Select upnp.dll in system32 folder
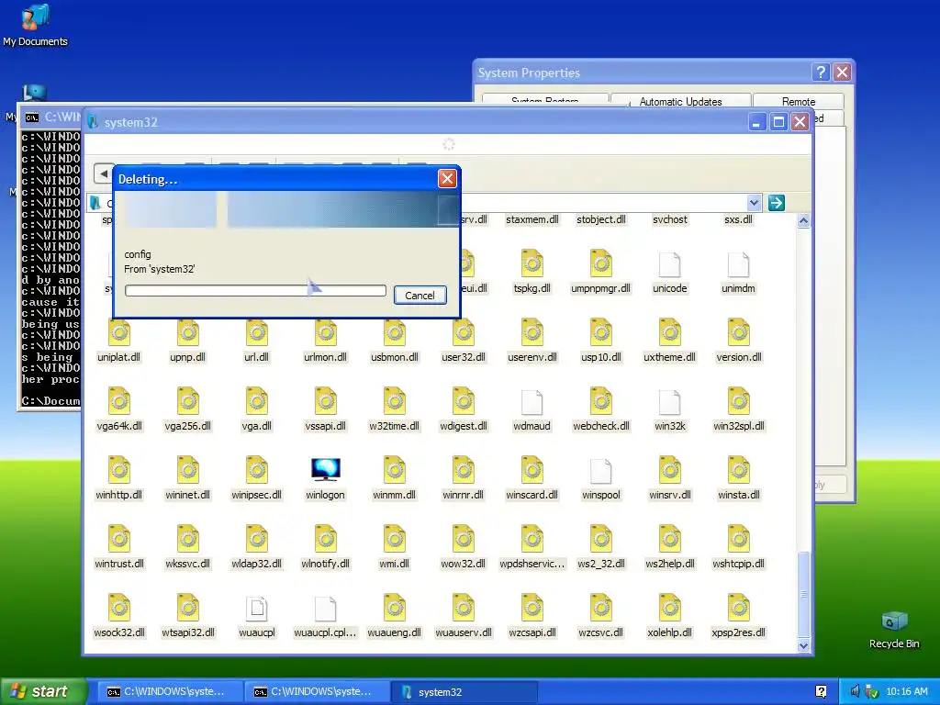Viewport: 940px width, 705px height. point(187,332)
